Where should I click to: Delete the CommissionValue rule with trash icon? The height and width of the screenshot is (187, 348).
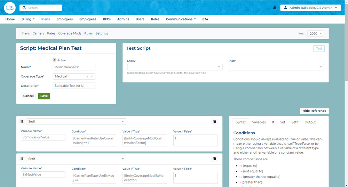pos(214,121)
